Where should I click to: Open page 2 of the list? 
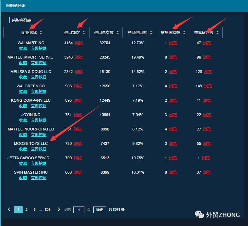pyautogui.click(x=26, y=210)
